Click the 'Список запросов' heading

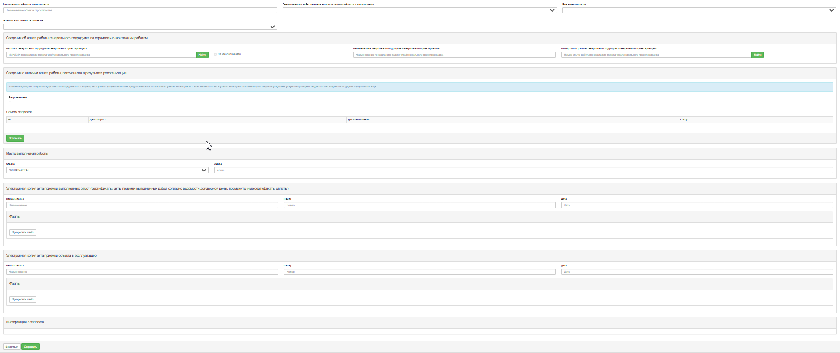[19, 112]
